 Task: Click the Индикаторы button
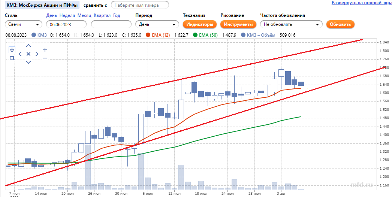click(x=199, y=24)
